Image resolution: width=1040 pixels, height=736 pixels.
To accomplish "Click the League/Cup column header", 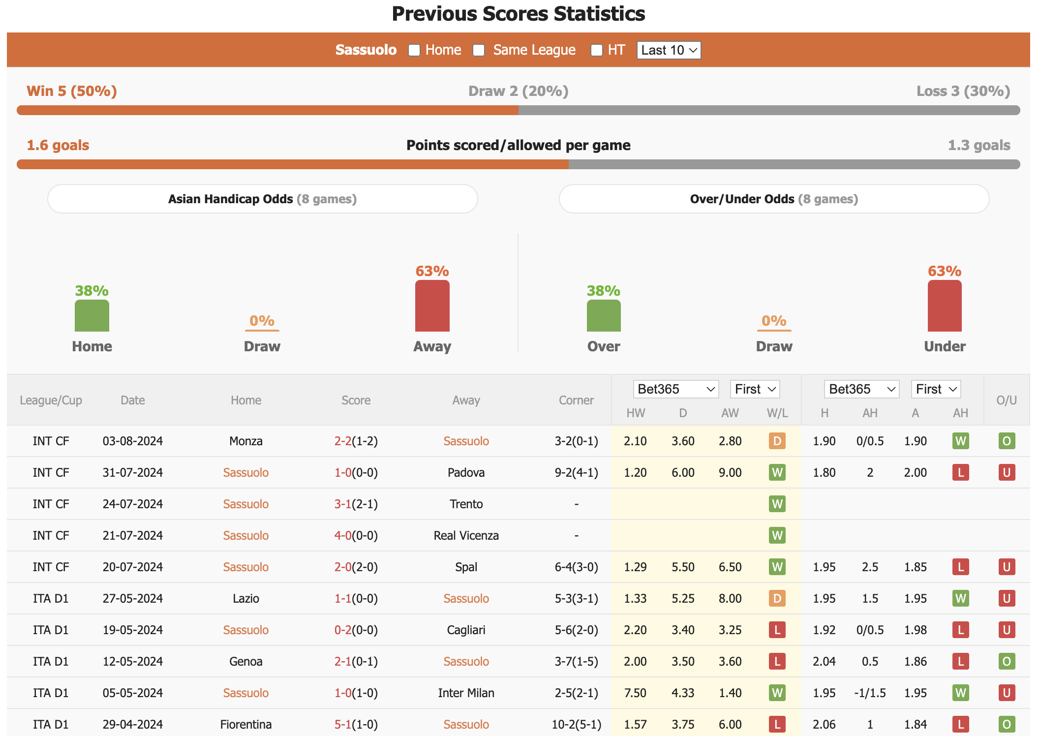I will click(x=51, y=400).
